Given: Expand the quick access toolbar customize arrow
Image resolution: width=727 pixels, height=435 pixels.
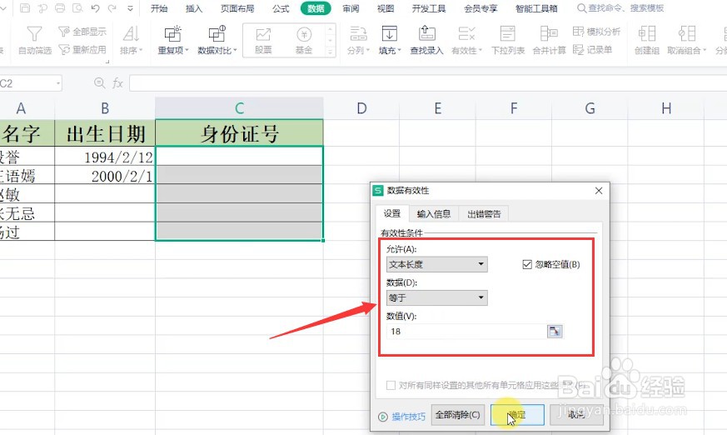Looking at the screenshot, I should 130,8.
